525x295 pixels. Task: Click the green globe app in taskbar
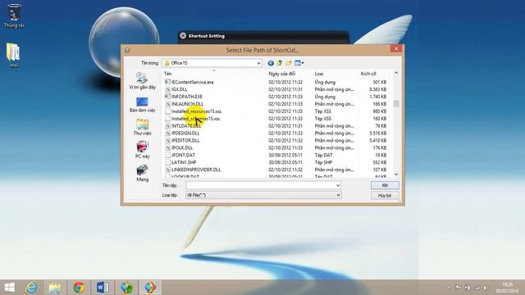pyautogui.click(x=126, y=288)
